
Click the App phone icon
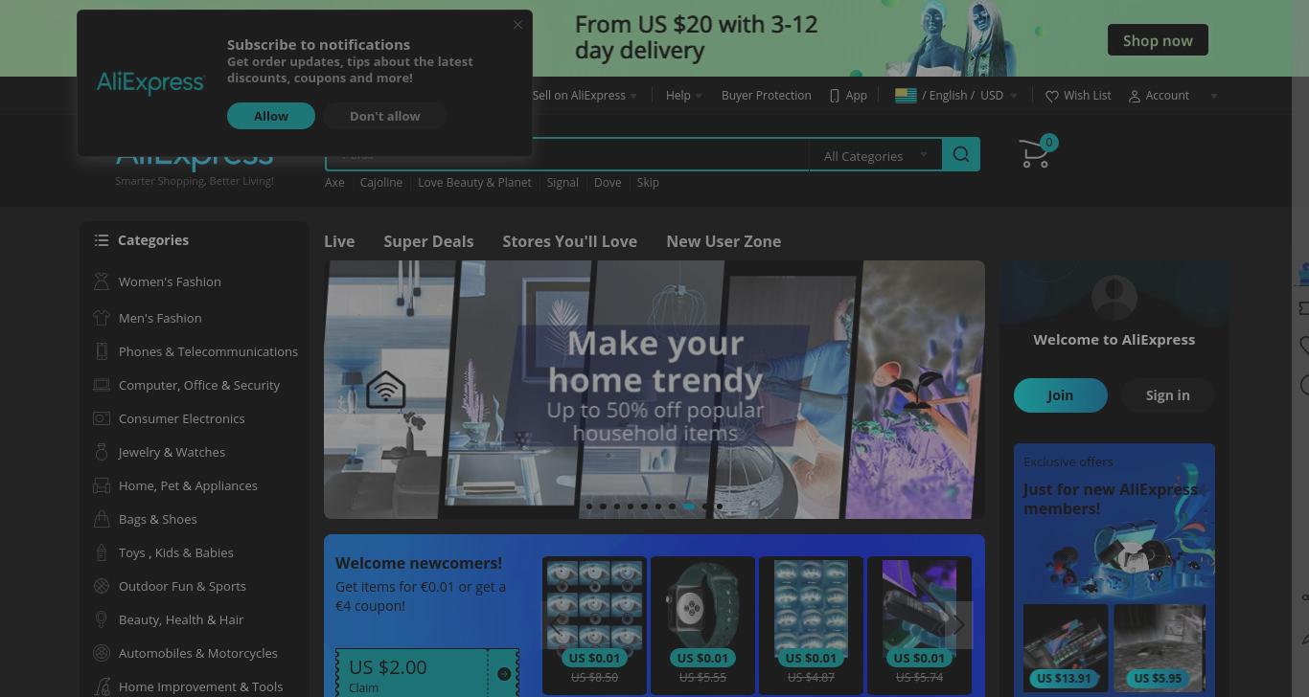[x=835, y=96]
